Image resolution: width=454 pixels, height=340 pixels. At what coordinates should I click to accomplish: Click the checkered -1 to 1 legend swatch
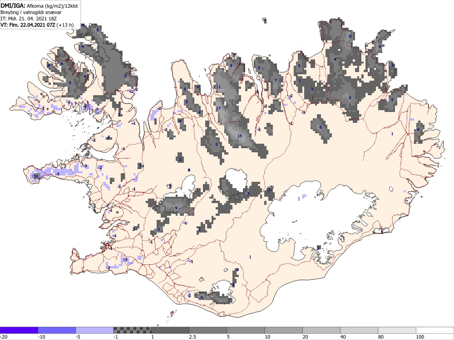[x=132, y=330]
